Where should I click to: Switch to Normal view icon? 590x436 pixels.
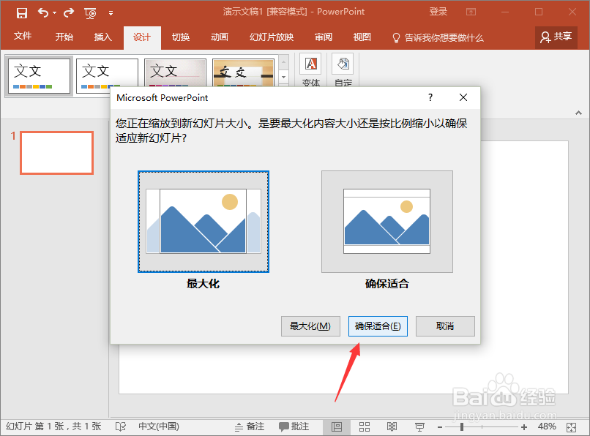click(x=337, y=427)
